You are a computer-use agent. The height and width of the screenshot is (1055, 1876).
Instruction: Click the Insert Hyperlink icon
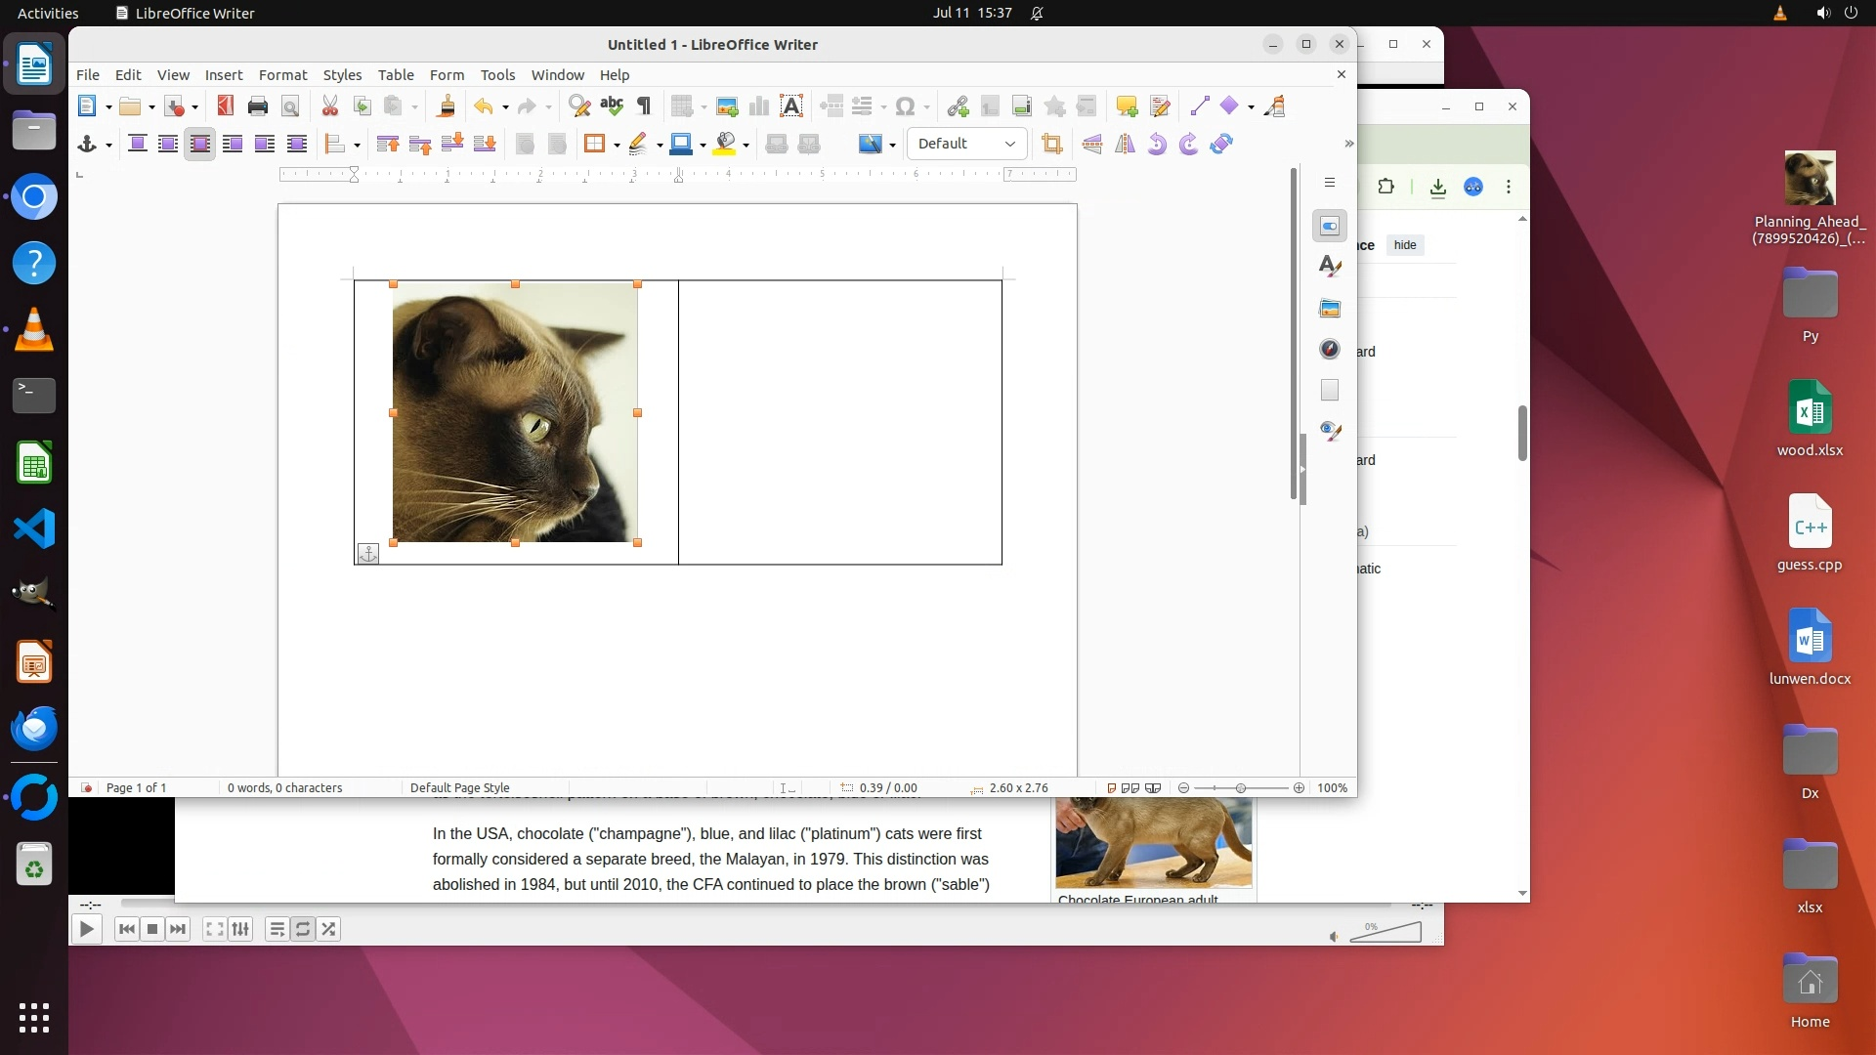pos(958,106)
